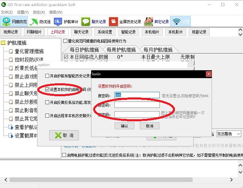Enable 开启护航和智能历史记录 checkbox
243x188 pixels.
(x=47, y=76)
